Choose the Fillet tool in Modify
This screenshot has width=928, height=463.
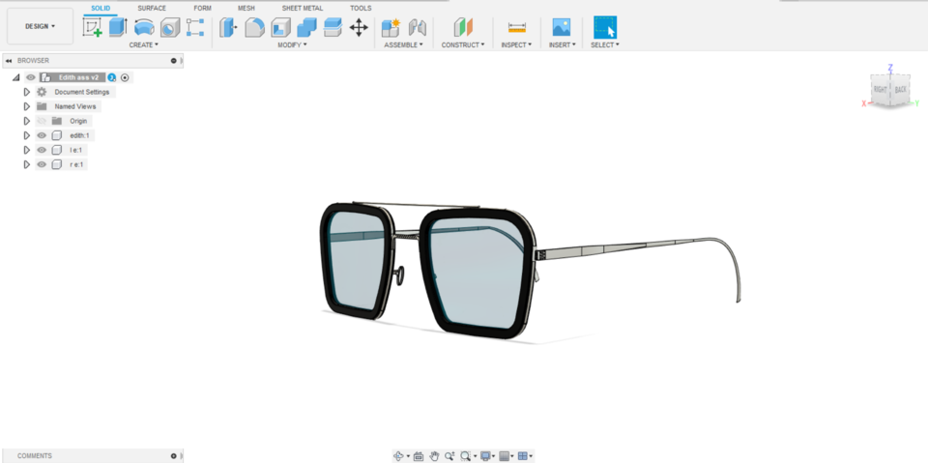point(254,28)
